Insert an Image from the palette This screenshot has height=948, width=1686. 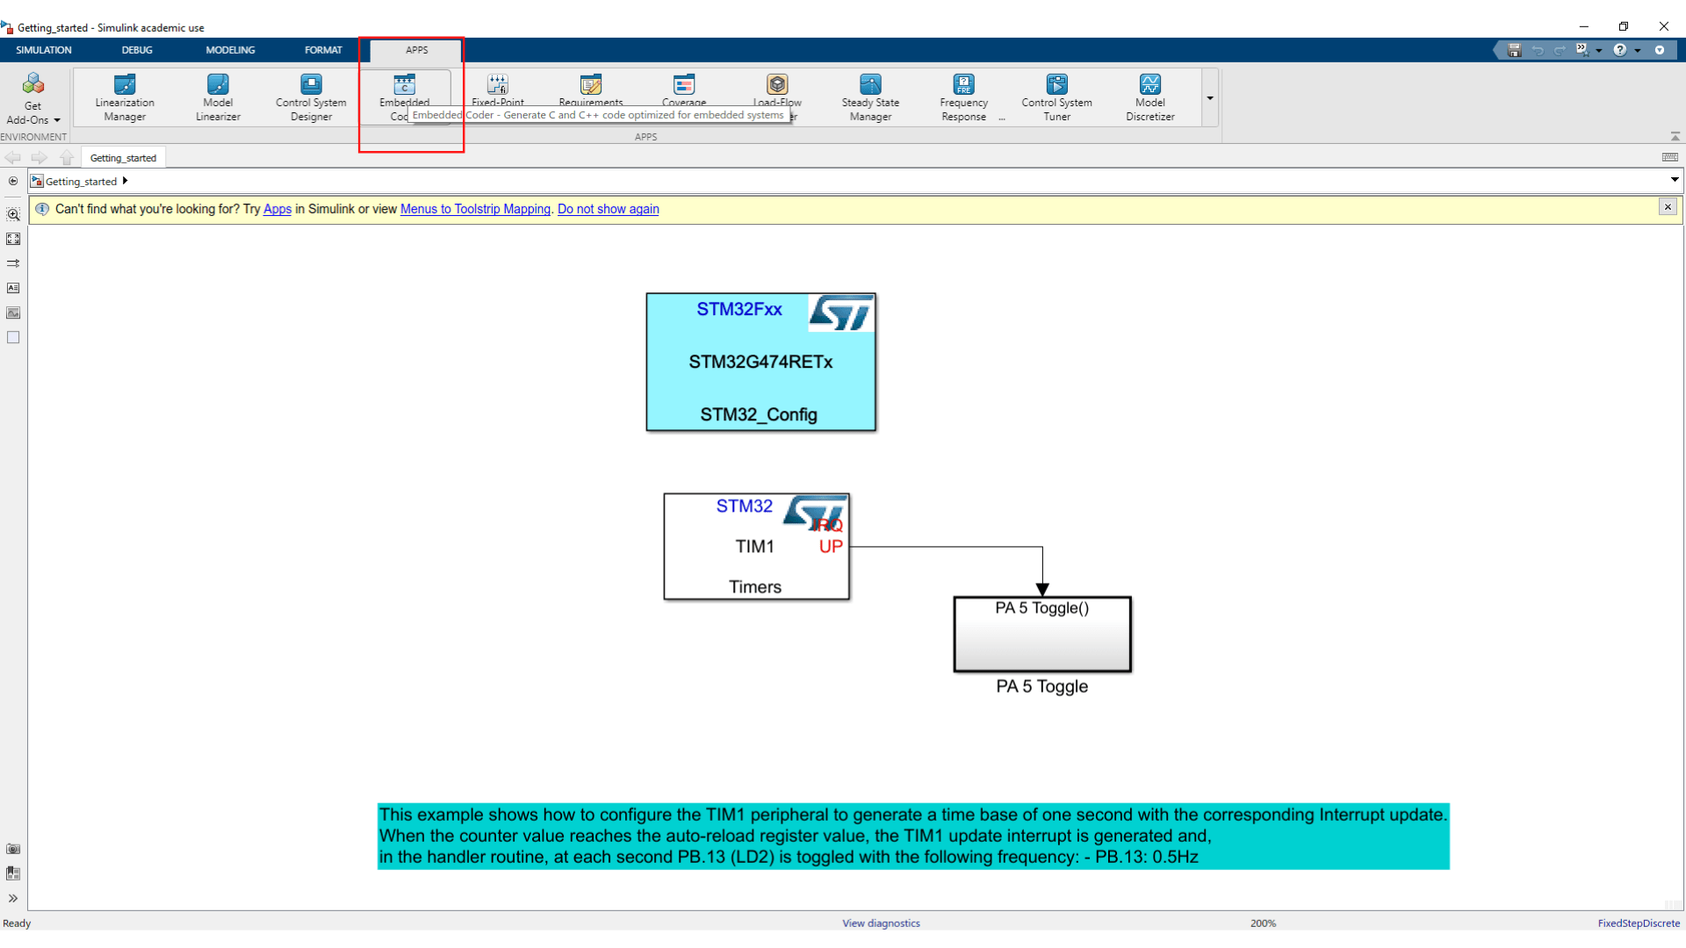(13, 312)
